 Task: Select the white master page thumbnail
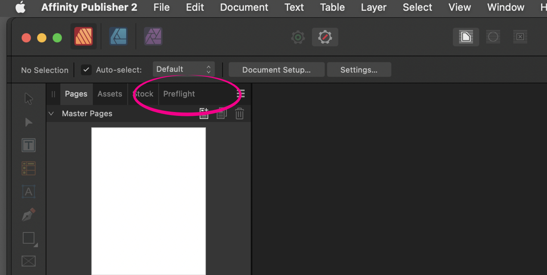149,201
